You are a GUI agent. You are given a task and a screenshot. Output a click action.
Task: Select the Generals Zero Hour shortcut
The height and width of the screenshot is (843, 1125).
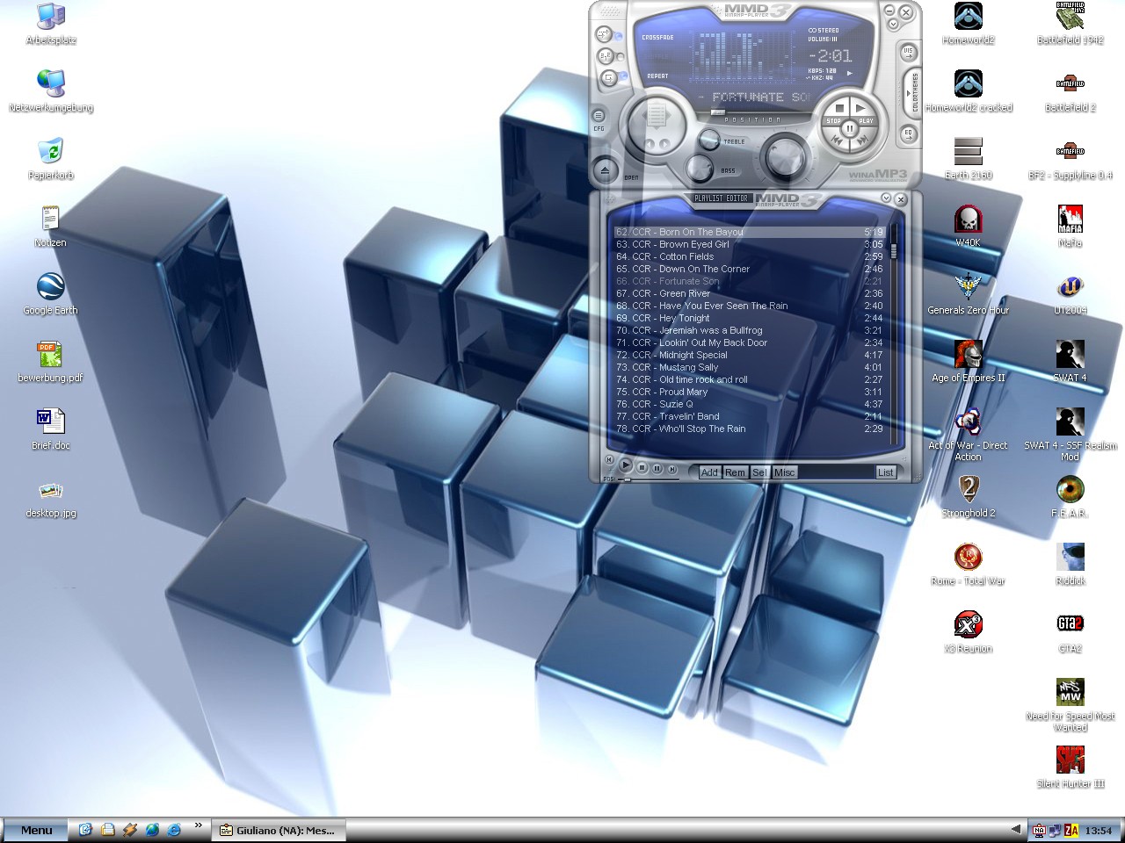point(969,294)
